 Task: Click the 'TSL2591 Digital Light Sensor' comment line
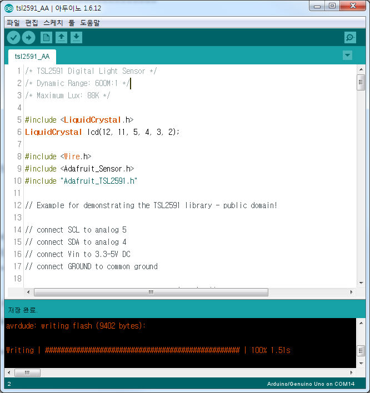click(91, 71)
